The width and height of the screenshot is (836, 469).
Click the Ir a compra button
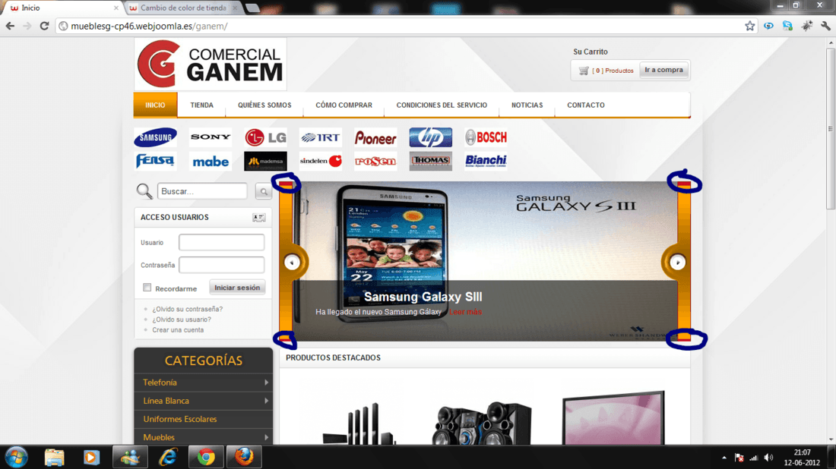pyautogui.click(x=663, y=70)
